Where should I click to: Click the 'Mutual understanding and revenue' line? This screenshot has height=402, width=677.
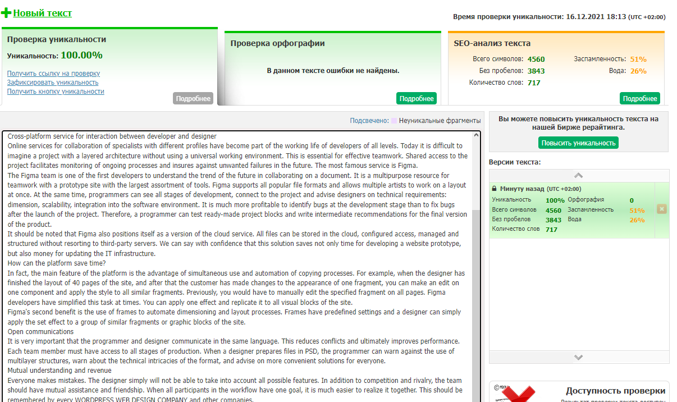click(60, 371)
